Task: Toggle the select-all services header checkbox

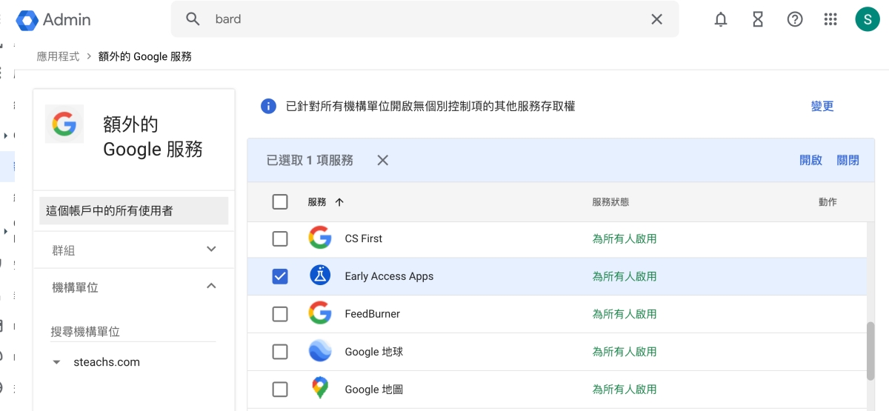Action: coord(280,201)
